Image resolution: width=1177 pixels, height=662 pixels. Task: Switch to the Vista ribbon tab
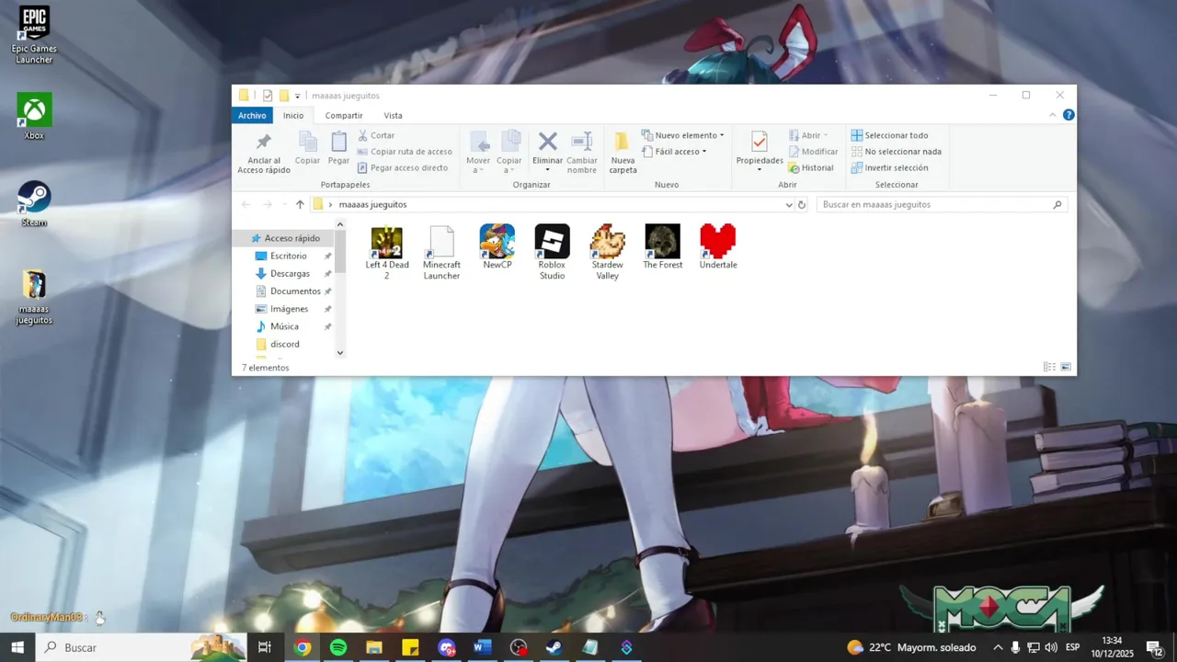pos(393,115)
